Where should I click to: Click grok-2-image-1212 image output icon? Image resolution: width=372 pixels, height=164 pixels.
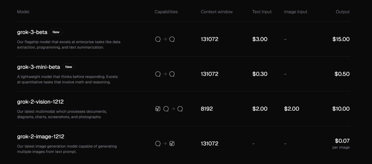coord(172,143)
